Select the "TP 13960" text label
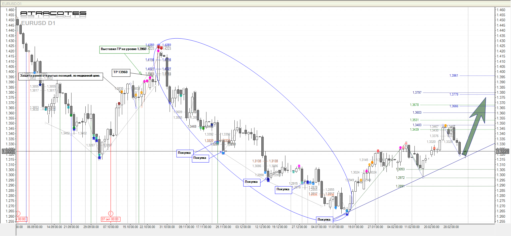Image resolution: width=511 pixels, height=236 pixels. coord(121,72)
